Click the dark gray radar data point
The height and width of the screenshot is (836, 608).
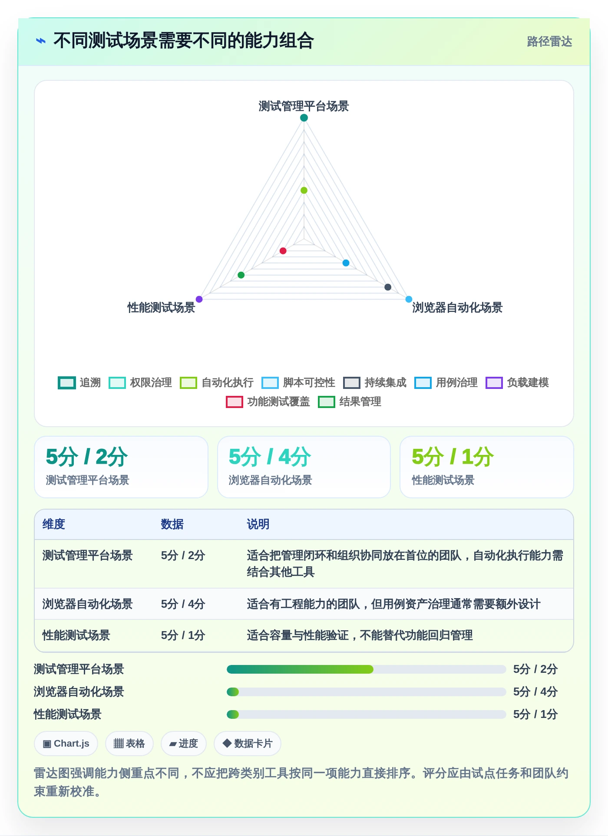(388, 287)
